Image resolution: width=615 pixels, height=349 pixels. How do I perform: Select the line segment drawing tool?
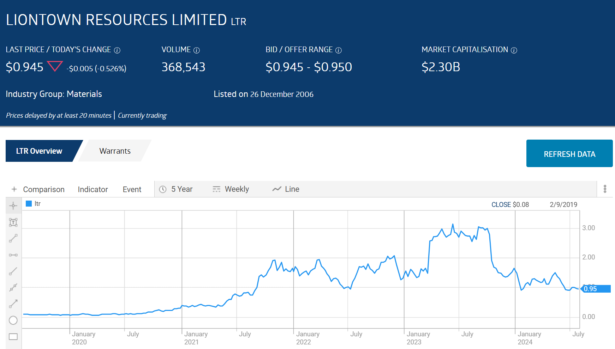pos(13,238)
